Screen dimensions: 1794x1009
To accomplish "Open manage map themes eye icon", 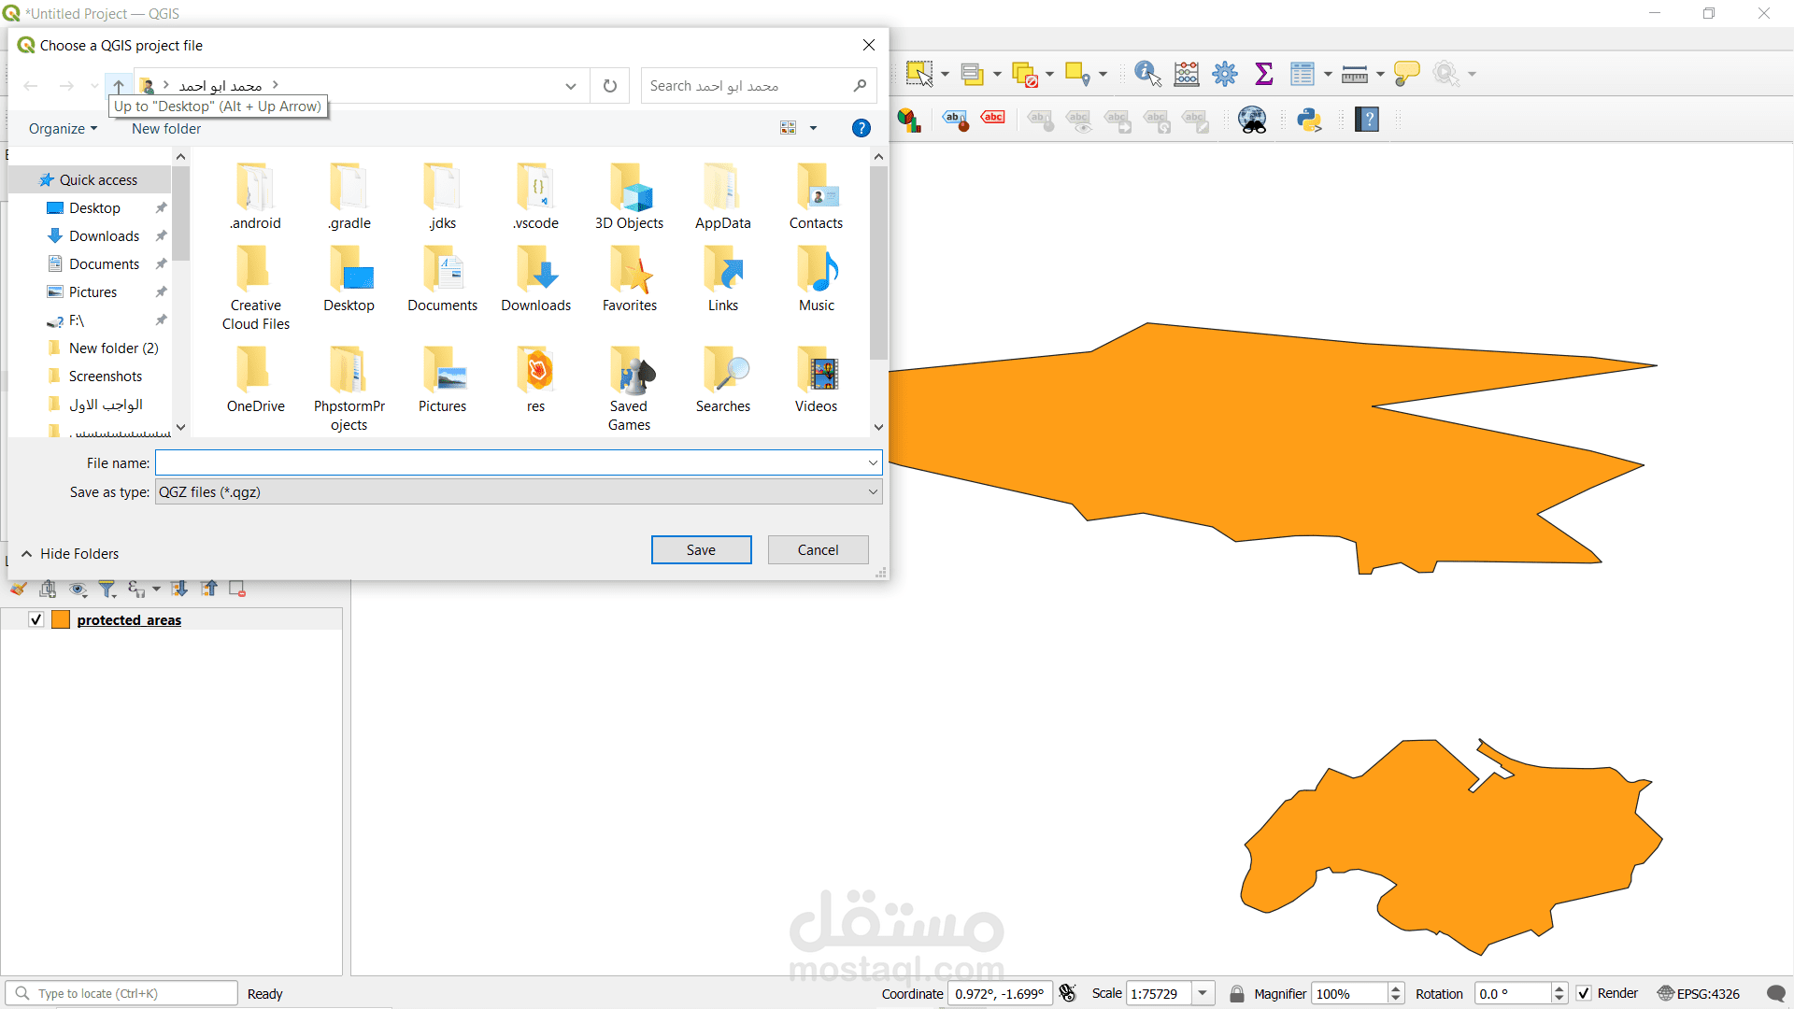I will 78,589.
